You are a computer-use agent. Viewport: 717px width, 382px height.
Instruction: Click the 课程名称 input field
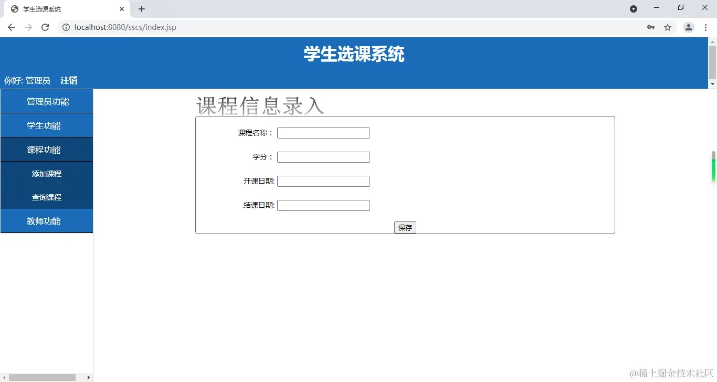[x=323, y=133]
